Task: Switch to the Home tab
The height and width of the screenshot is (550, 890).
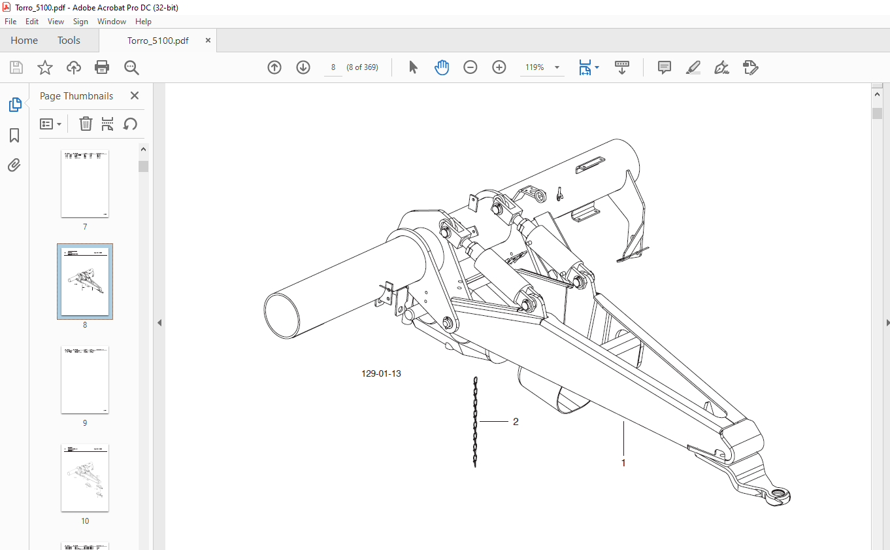Action: coord(24,41)
